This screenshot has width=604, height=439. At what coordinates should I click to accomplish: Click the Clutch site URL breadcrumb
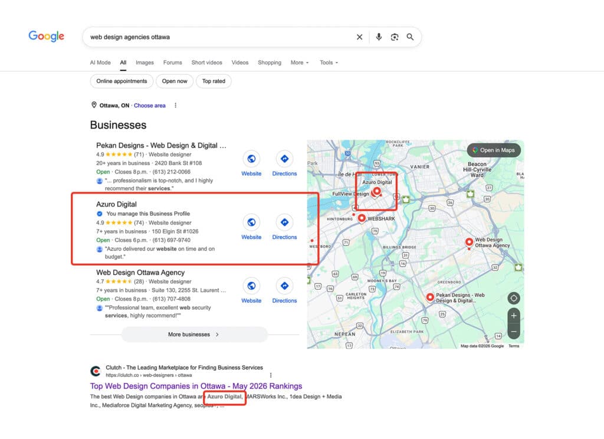(149, 375)
